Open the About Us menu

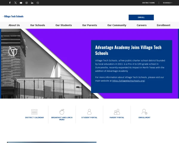pyautogui.click(x=14, y=25)
